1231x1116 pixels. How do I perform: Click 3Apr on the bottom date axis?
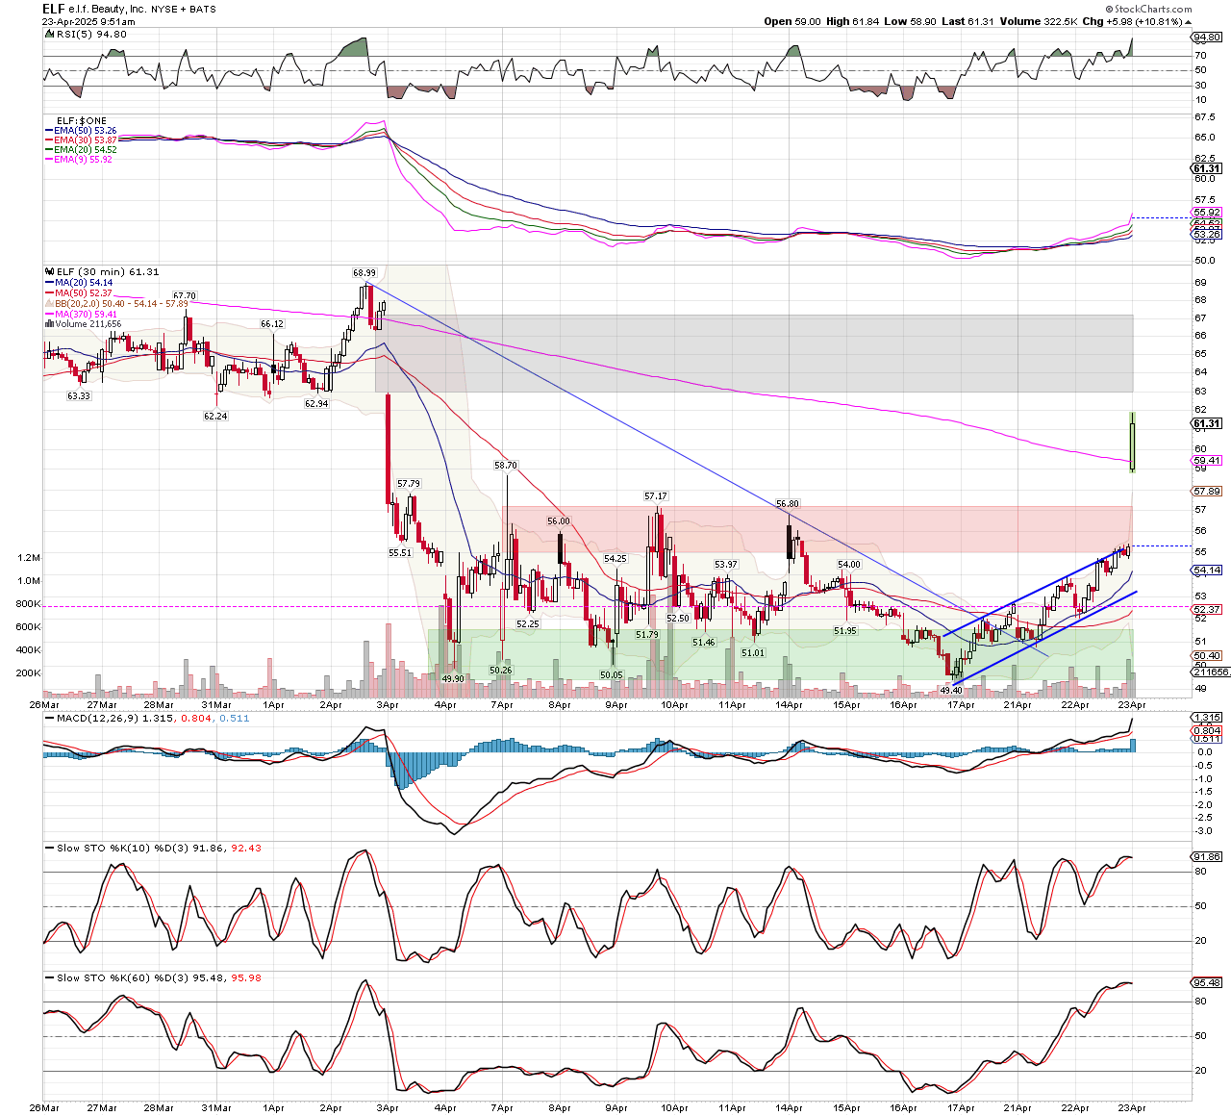pos(388,1108)
